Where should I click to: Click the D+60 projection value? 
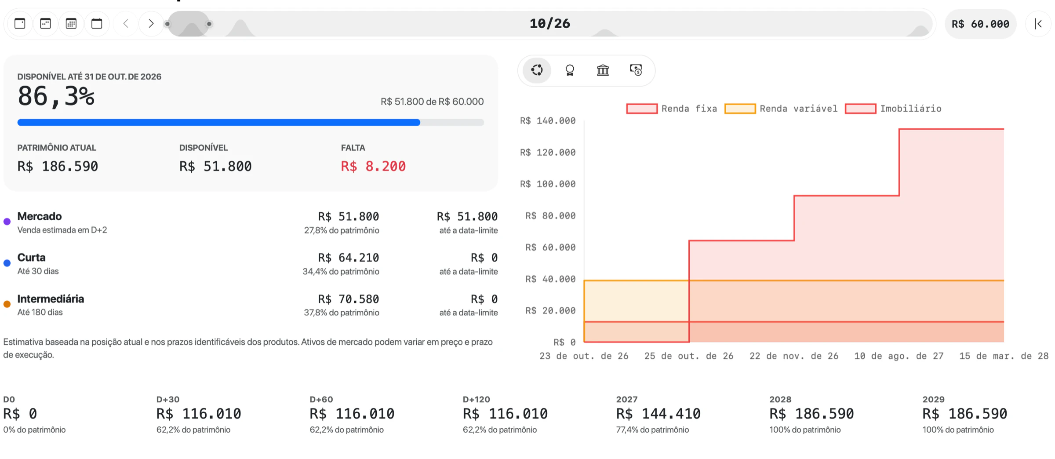(x=352, y=414)
